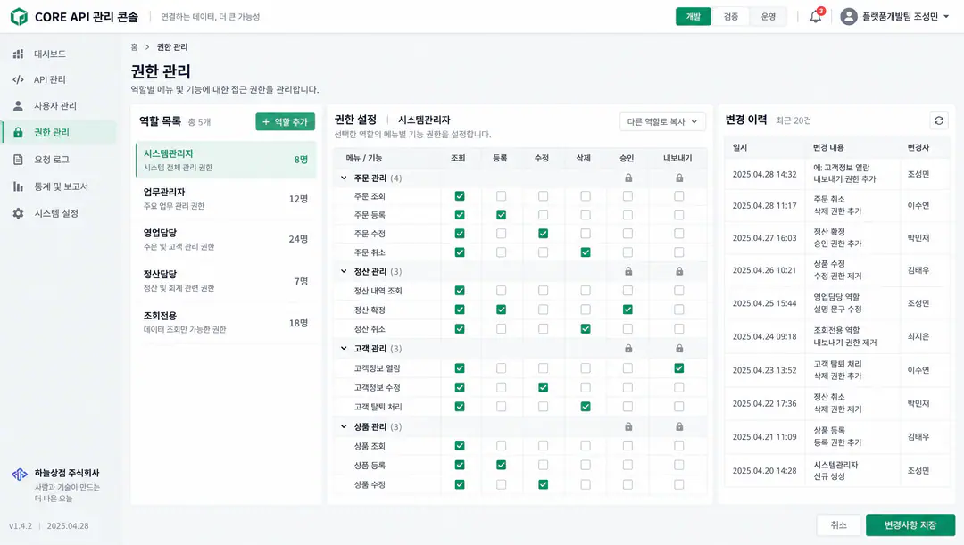The height and width of the screenshot is (545, 964).
Task: Uncheck 삭제 for 고객 탈퇴 처리
Action: pyautogui.click(x=586, y=407)
